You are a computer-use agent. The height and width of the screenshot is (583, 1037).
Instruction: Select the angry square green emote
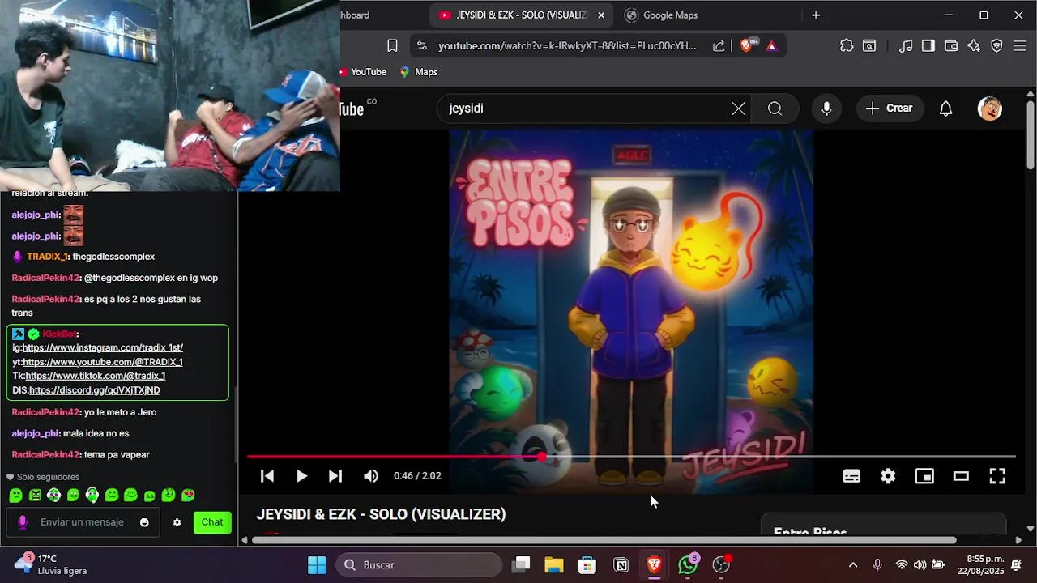(35, 496)
